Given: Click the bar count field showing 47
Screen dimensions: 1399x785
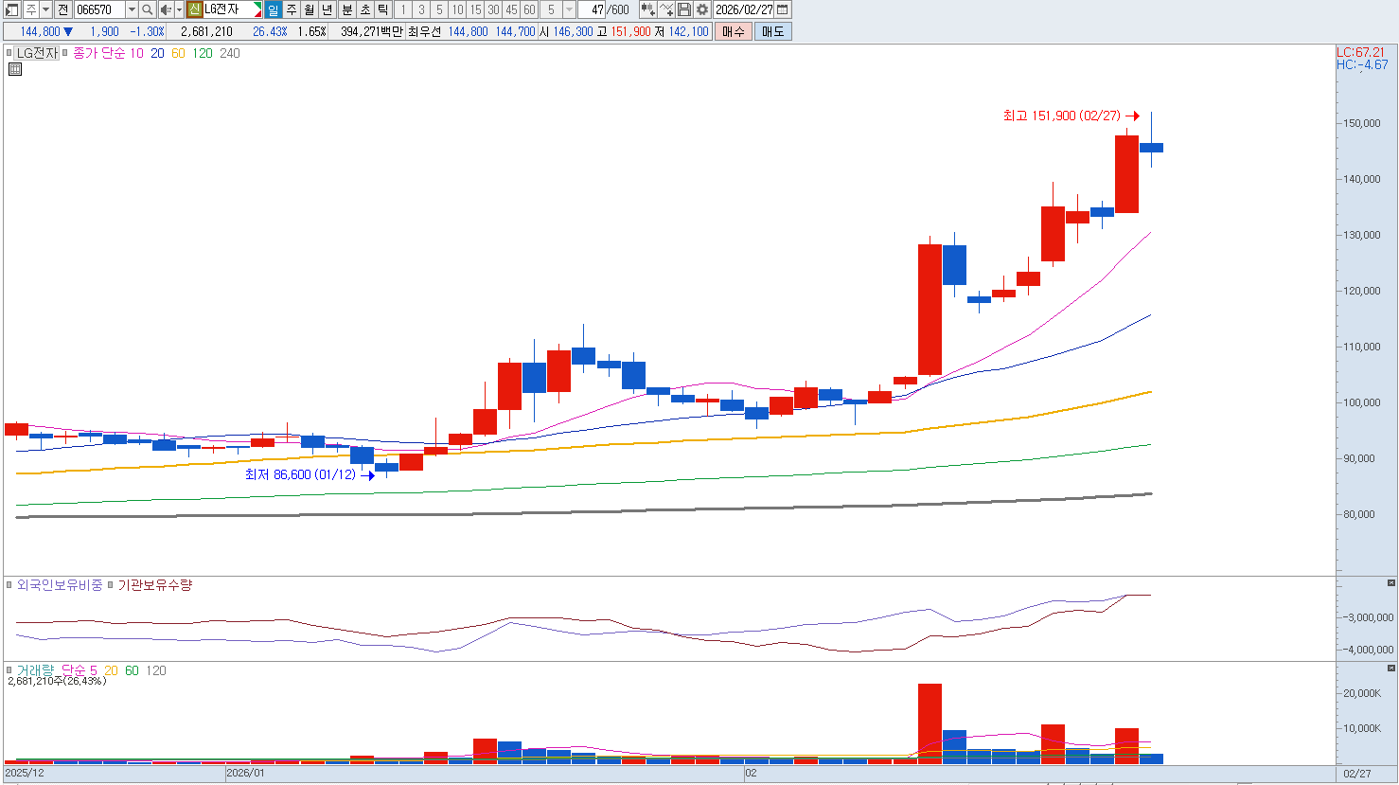Looking at the screenshot, I should 592,9.
